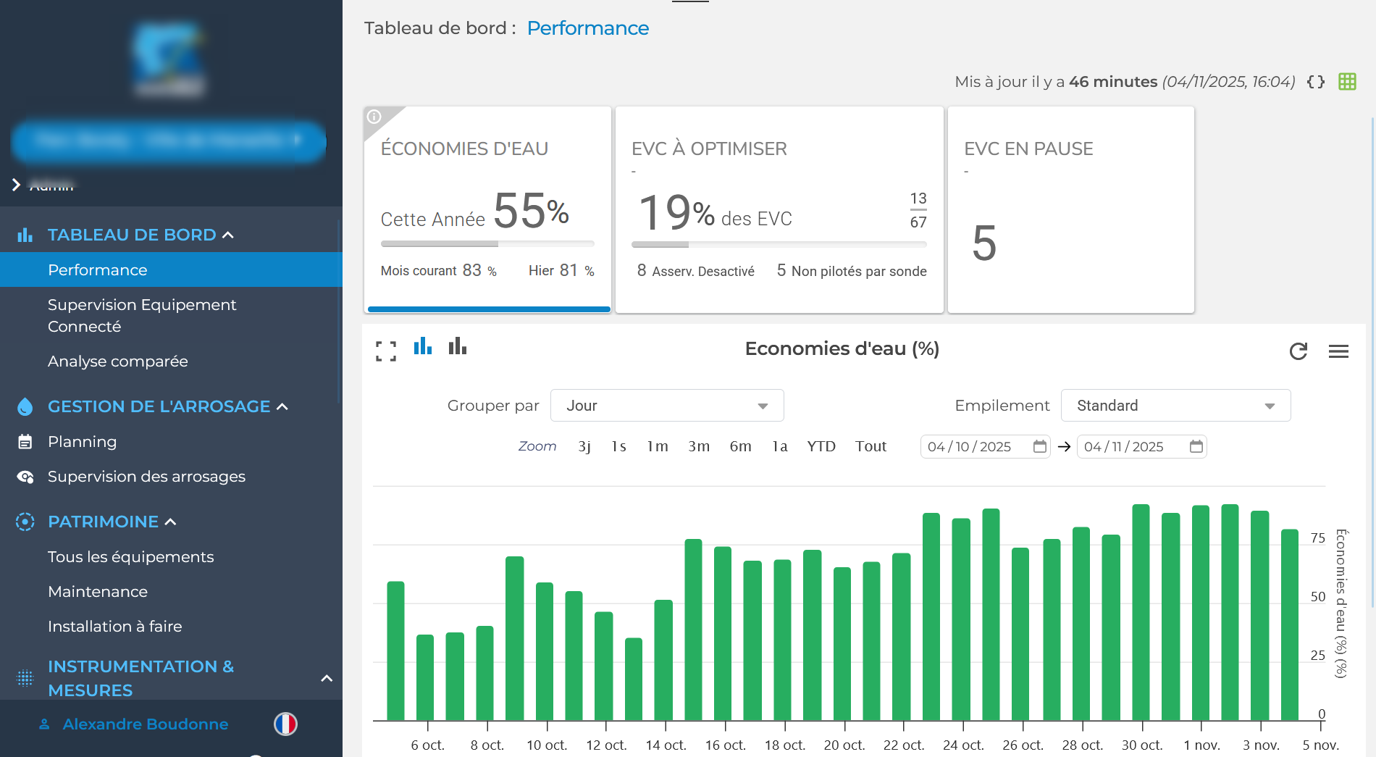Click the fullscreen chart icon

[386, 351]
